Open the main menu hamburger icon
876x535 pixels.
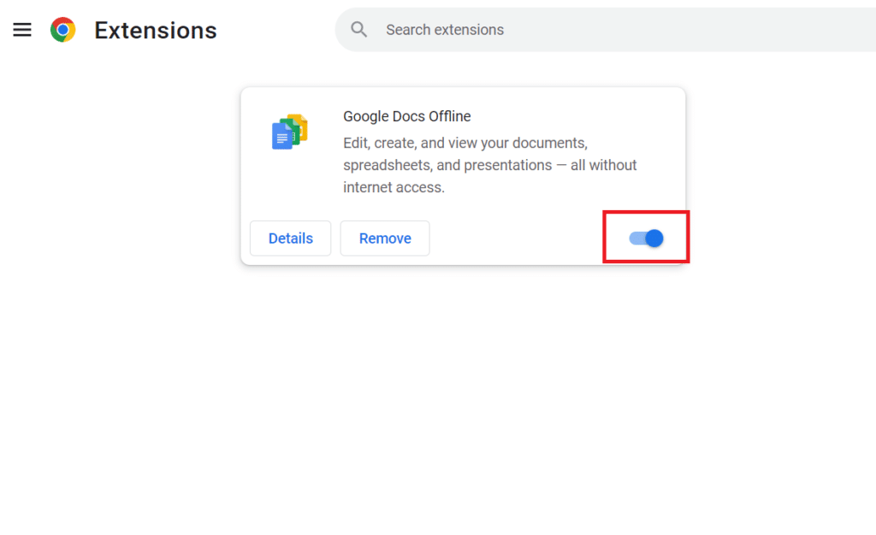(22, 30)
